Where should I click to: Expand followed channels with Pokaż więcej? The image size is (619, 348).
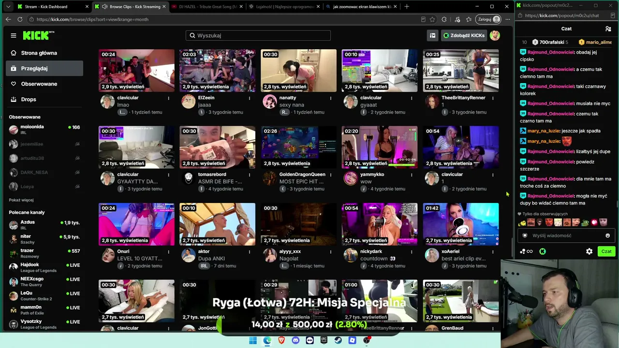[21, 200]
